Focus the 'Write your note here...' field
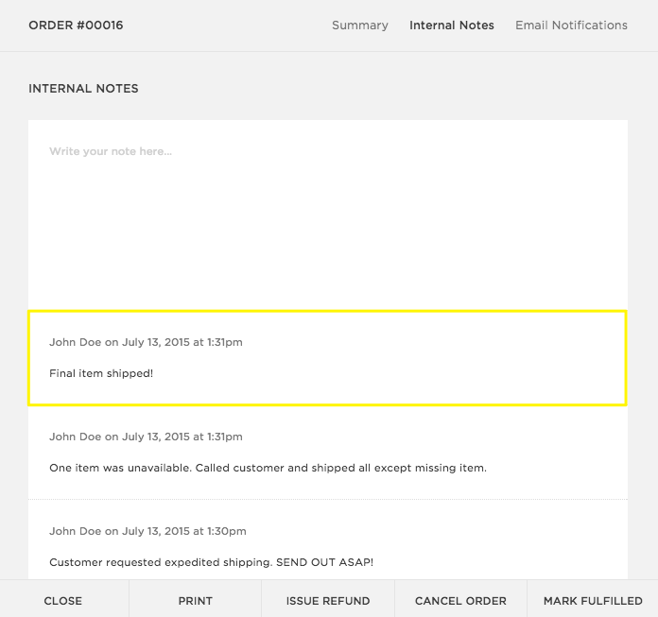Viewport: 658px width, 617px height. 111,151
